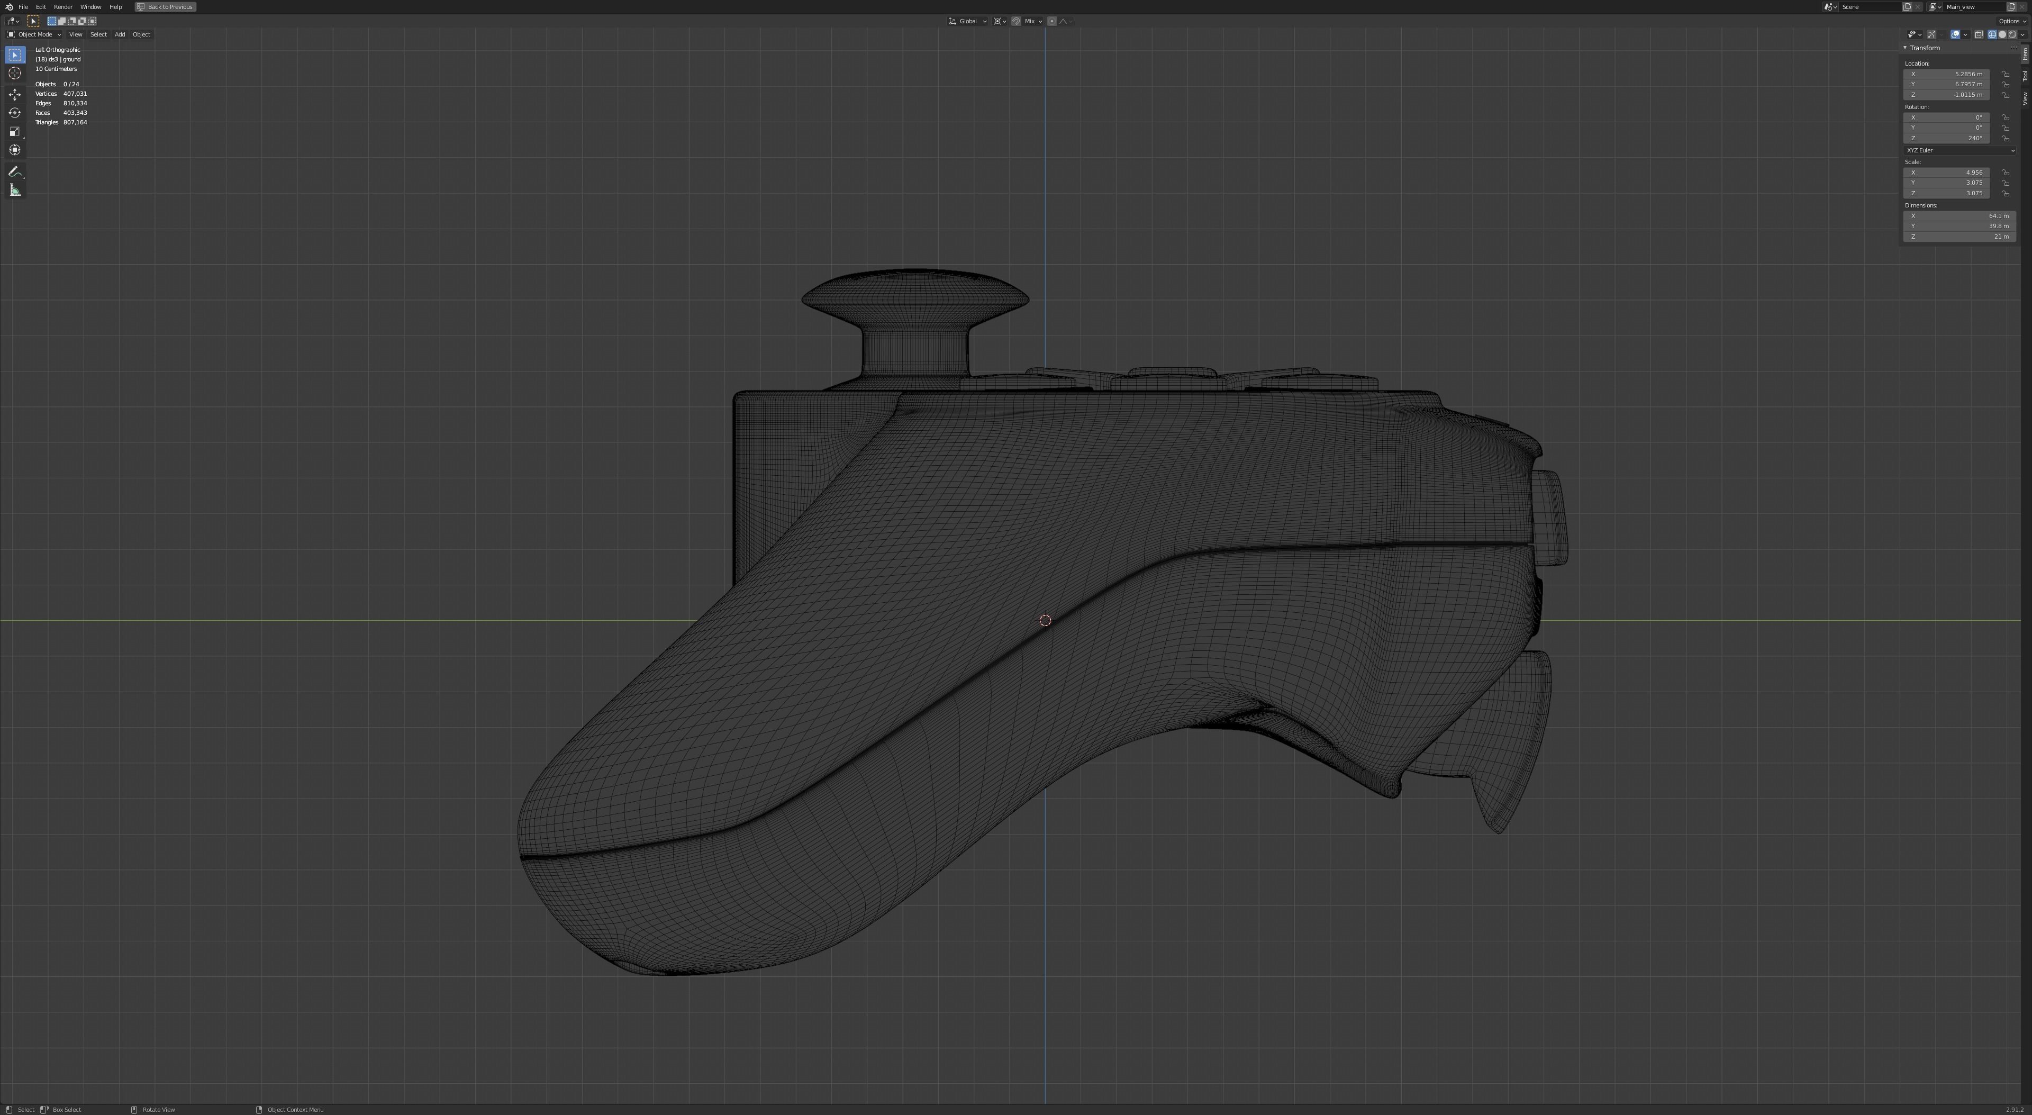Switch to the Tool sidebar tab
Image resolution: width=2032 pixels, height=1115 pixels.
(2025, 76)
